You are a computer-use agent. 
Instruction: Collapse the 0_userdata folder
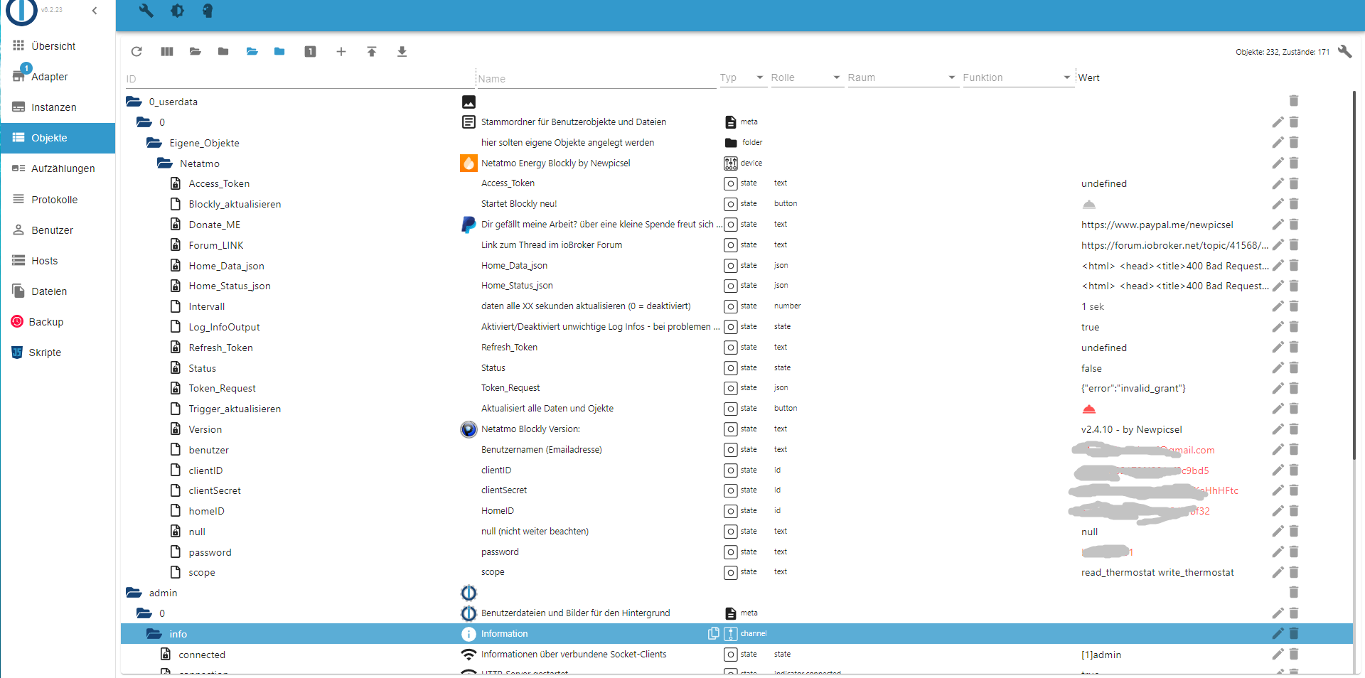(x=134, y=102)
